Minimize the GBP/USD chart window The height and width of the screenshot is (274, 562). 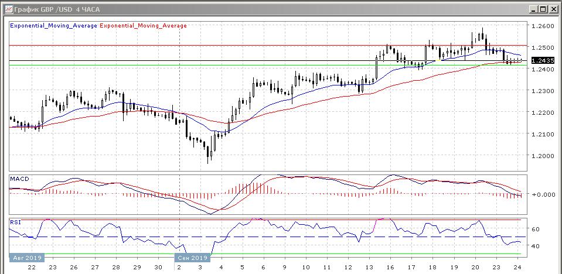coord(533,9)
